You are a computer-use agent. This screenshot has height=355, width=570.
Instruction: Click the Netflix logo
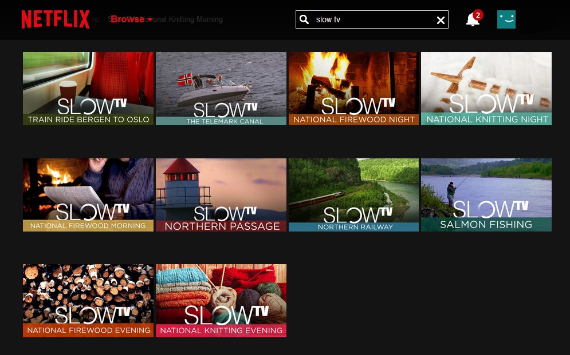[x=56, y=19]
